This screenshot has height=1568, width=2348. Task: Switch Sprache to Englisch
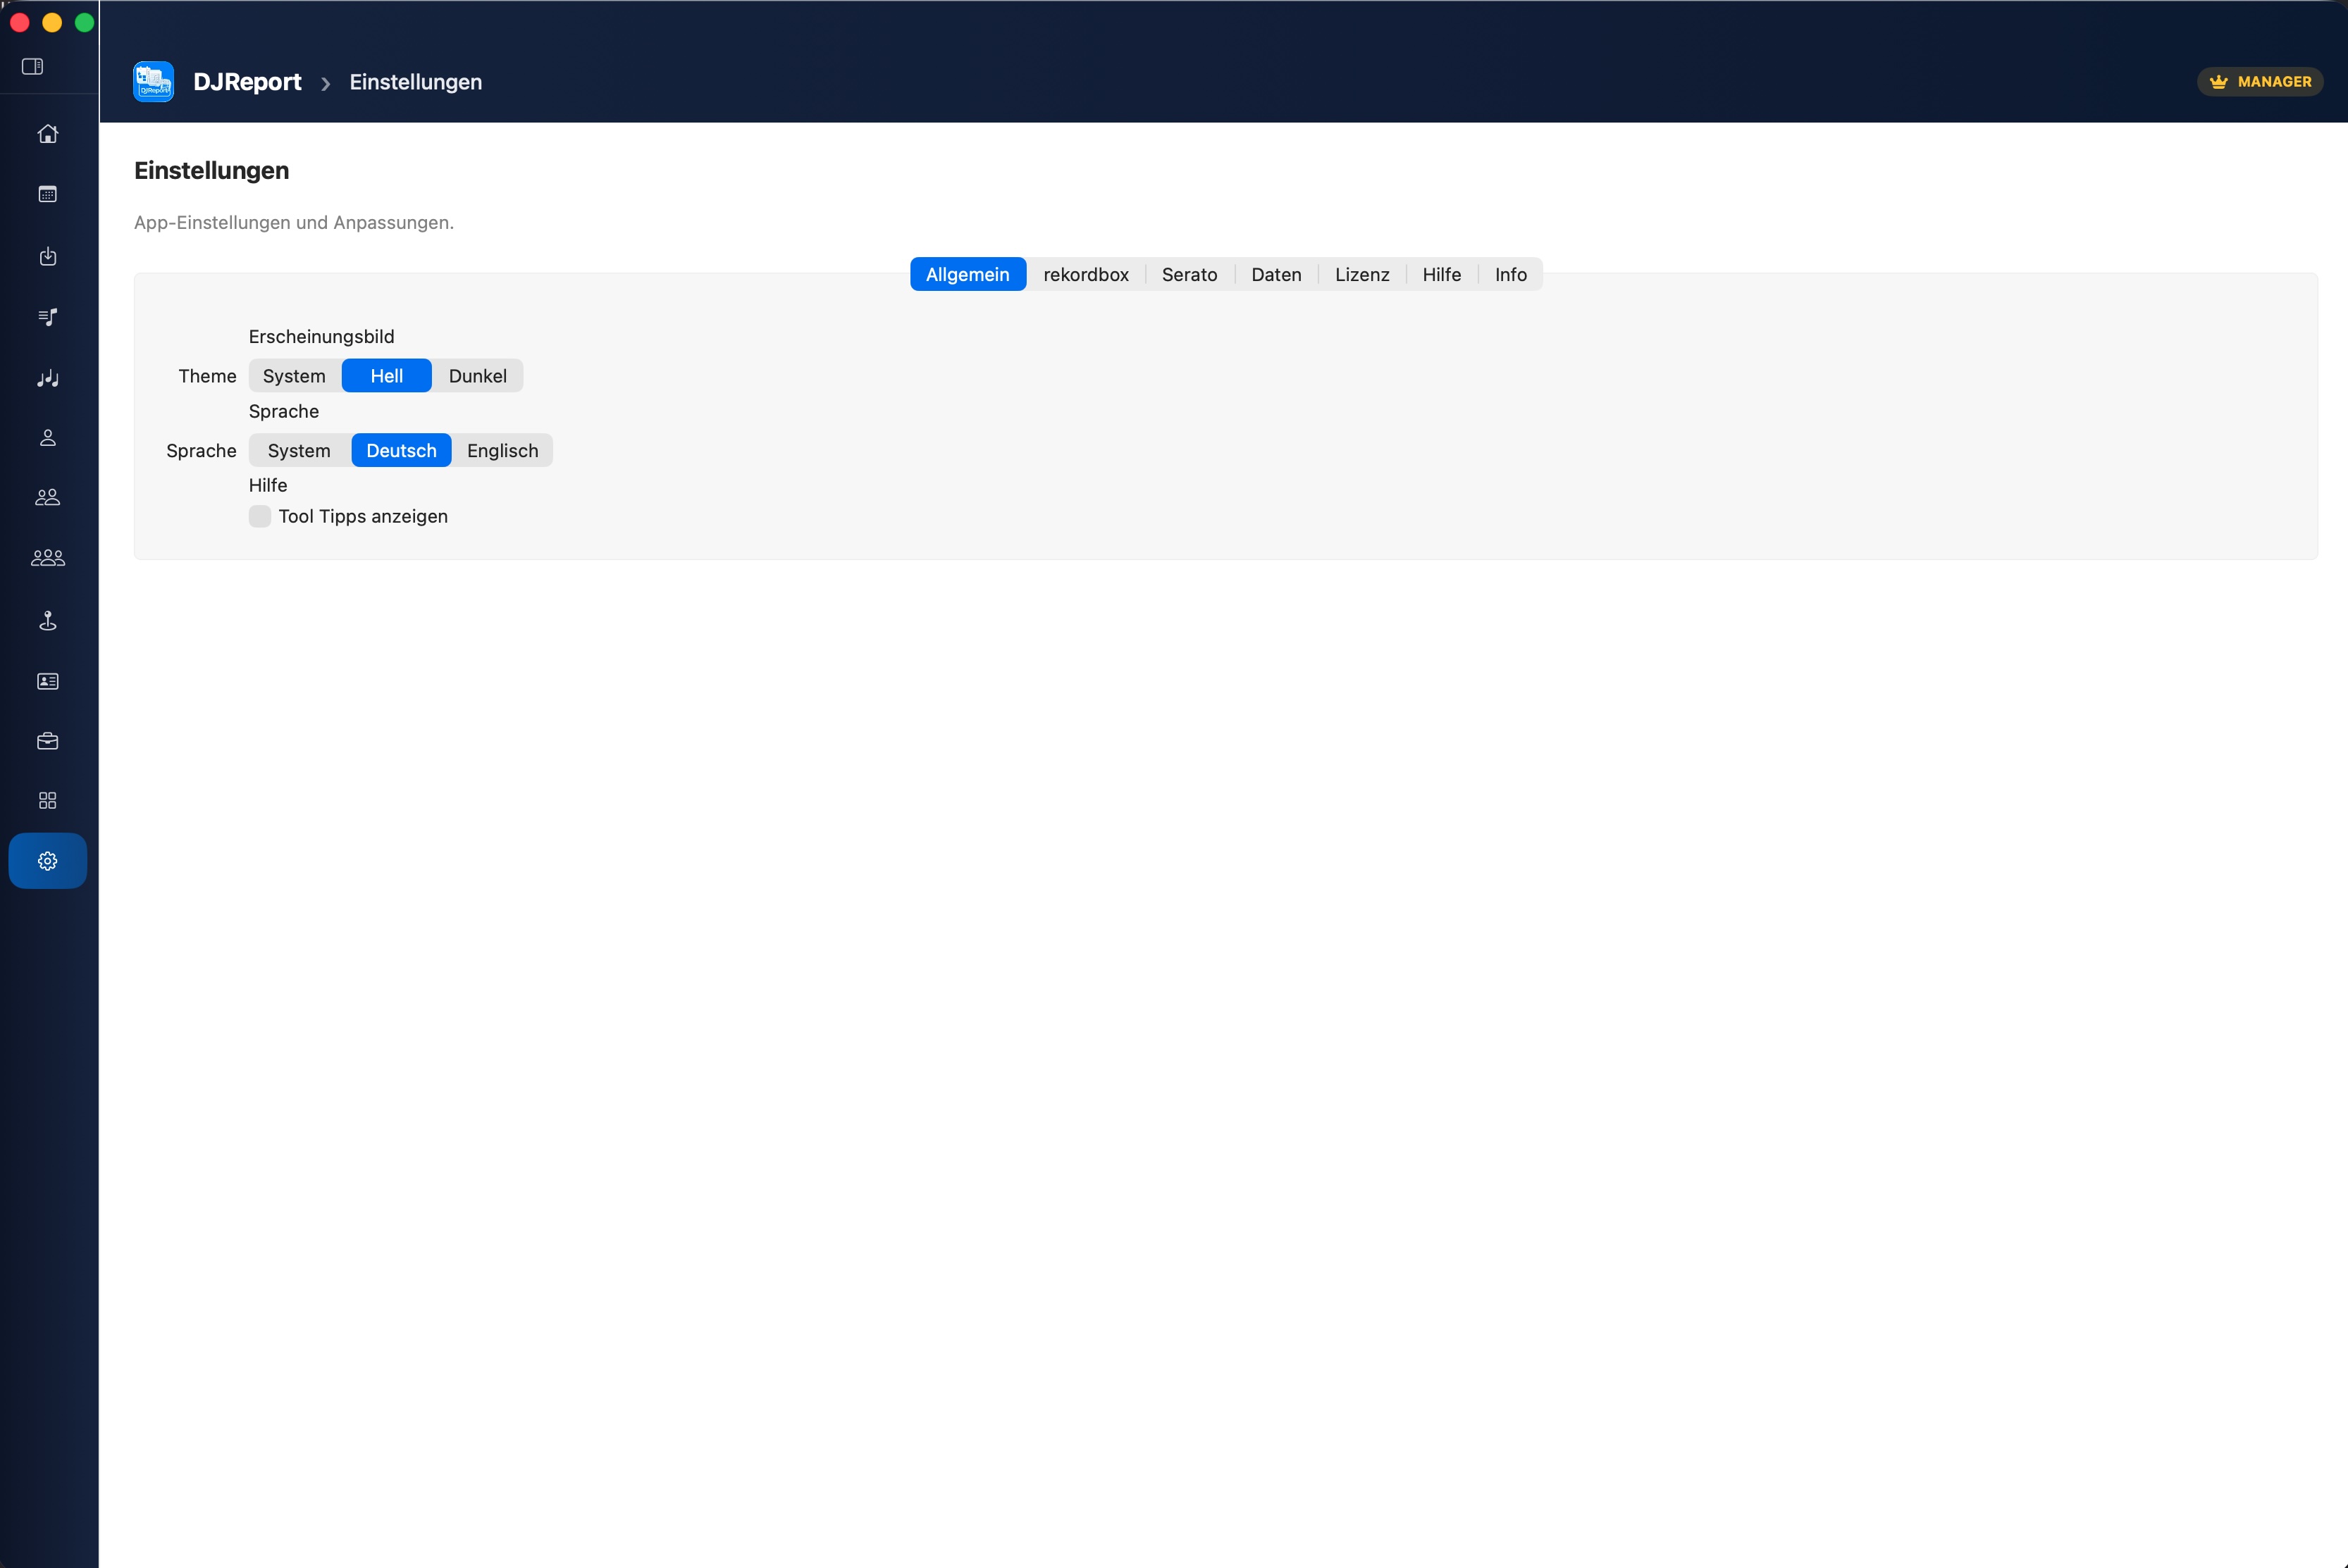(502, 451)
